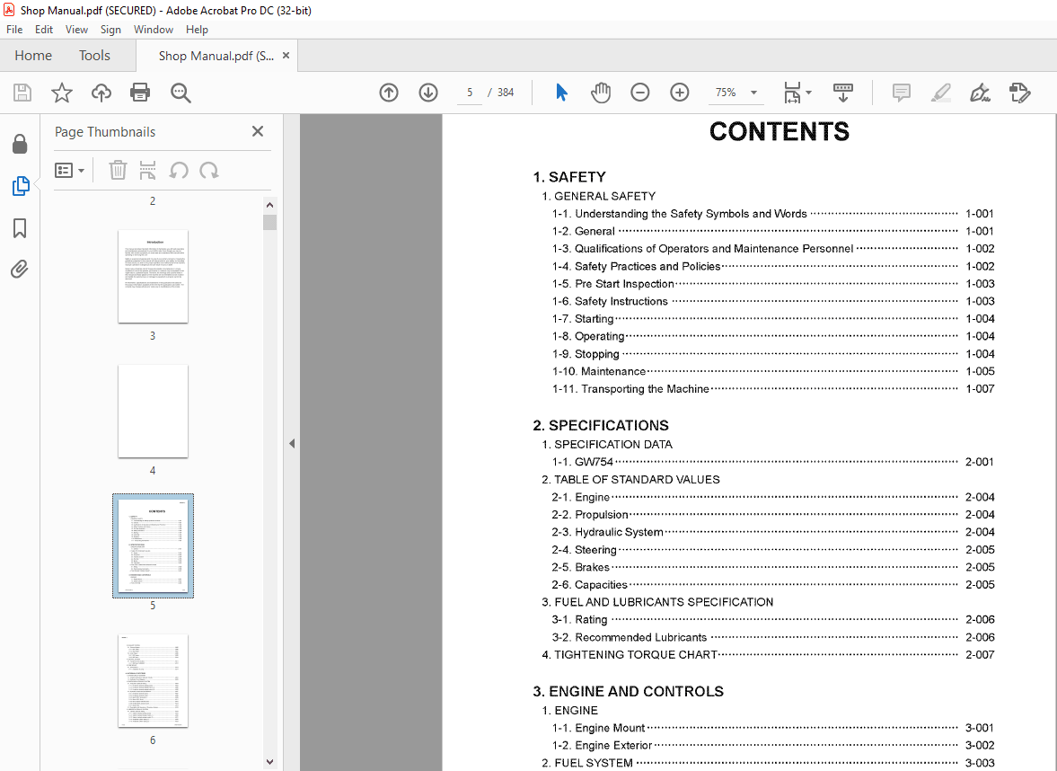
Task: Go to previous page with up arrow
Action: [x=389, y=93]
